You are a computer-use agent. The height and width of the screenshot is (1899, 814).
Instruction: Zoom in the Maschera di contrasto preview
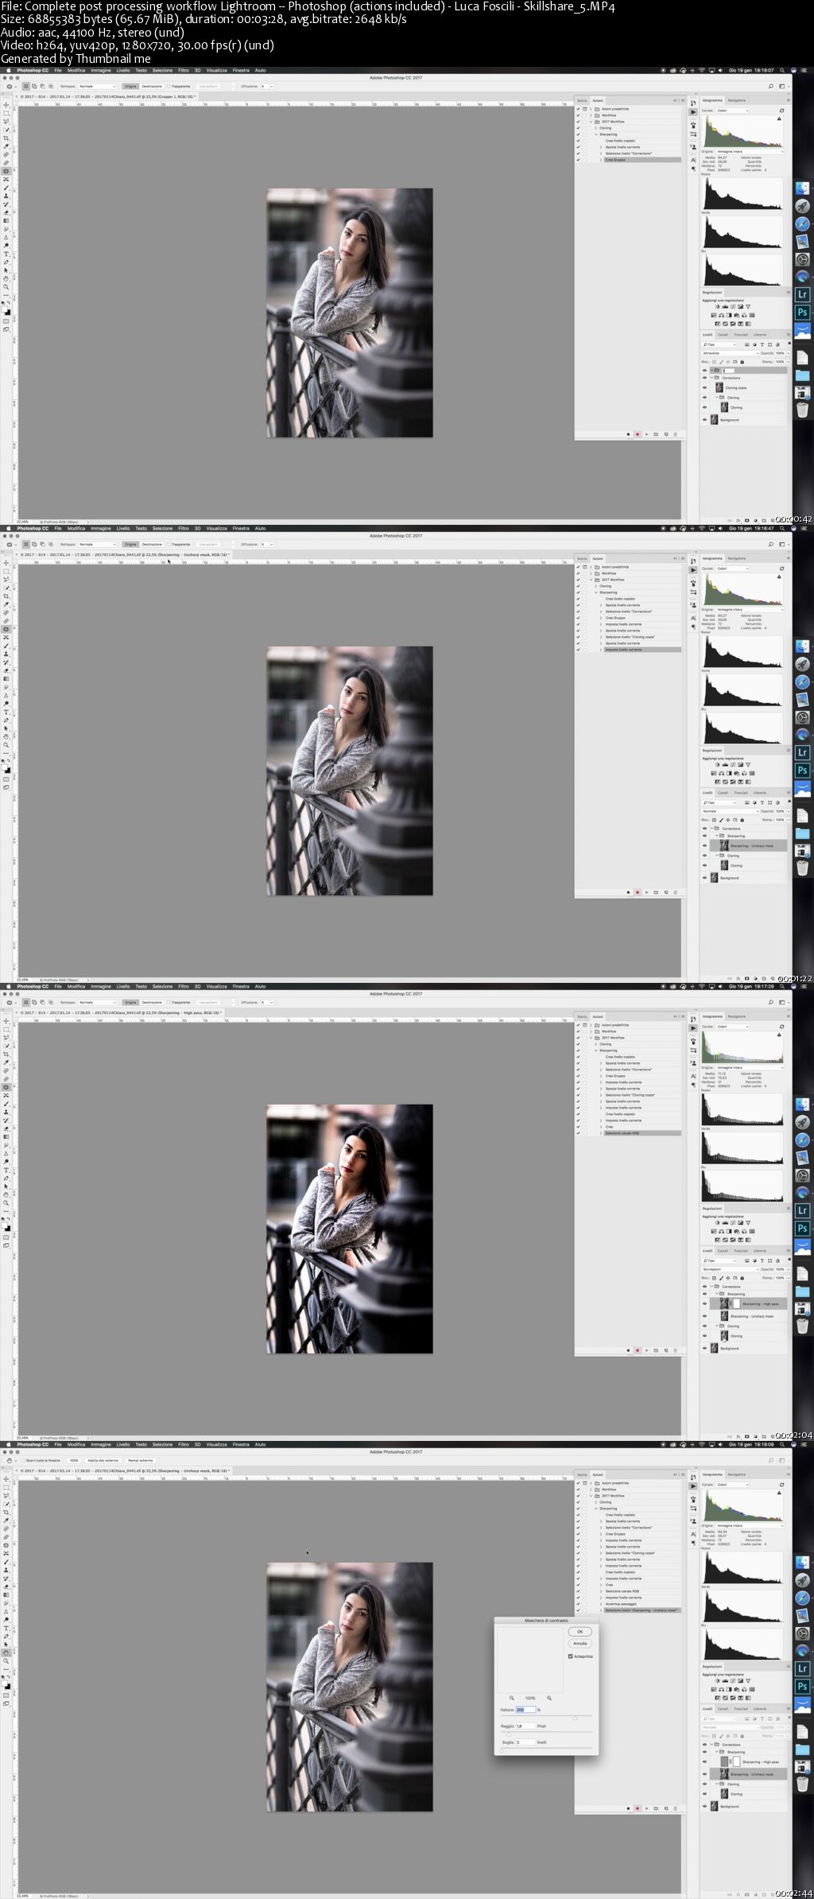click(x=549, y=1698)
